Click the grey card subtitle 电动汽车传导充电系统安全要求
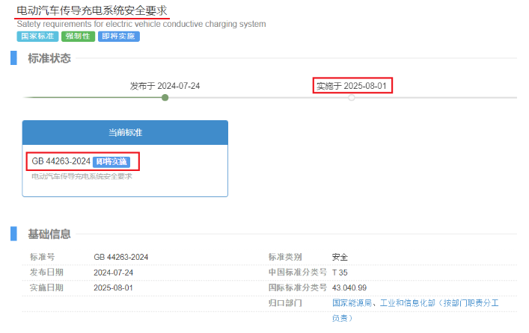This screenshot has height=333, width=529. (x=82, y=176)
